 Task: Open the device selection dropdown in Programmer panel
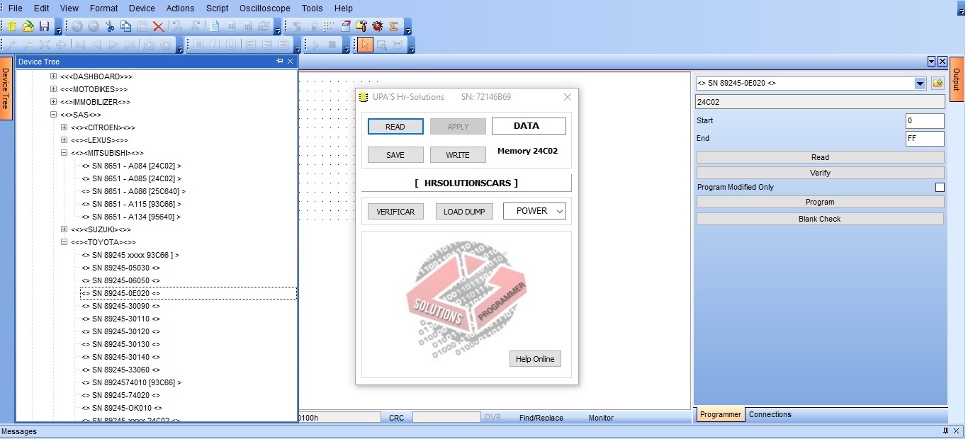pyautogui.click(x=920, y=84)
